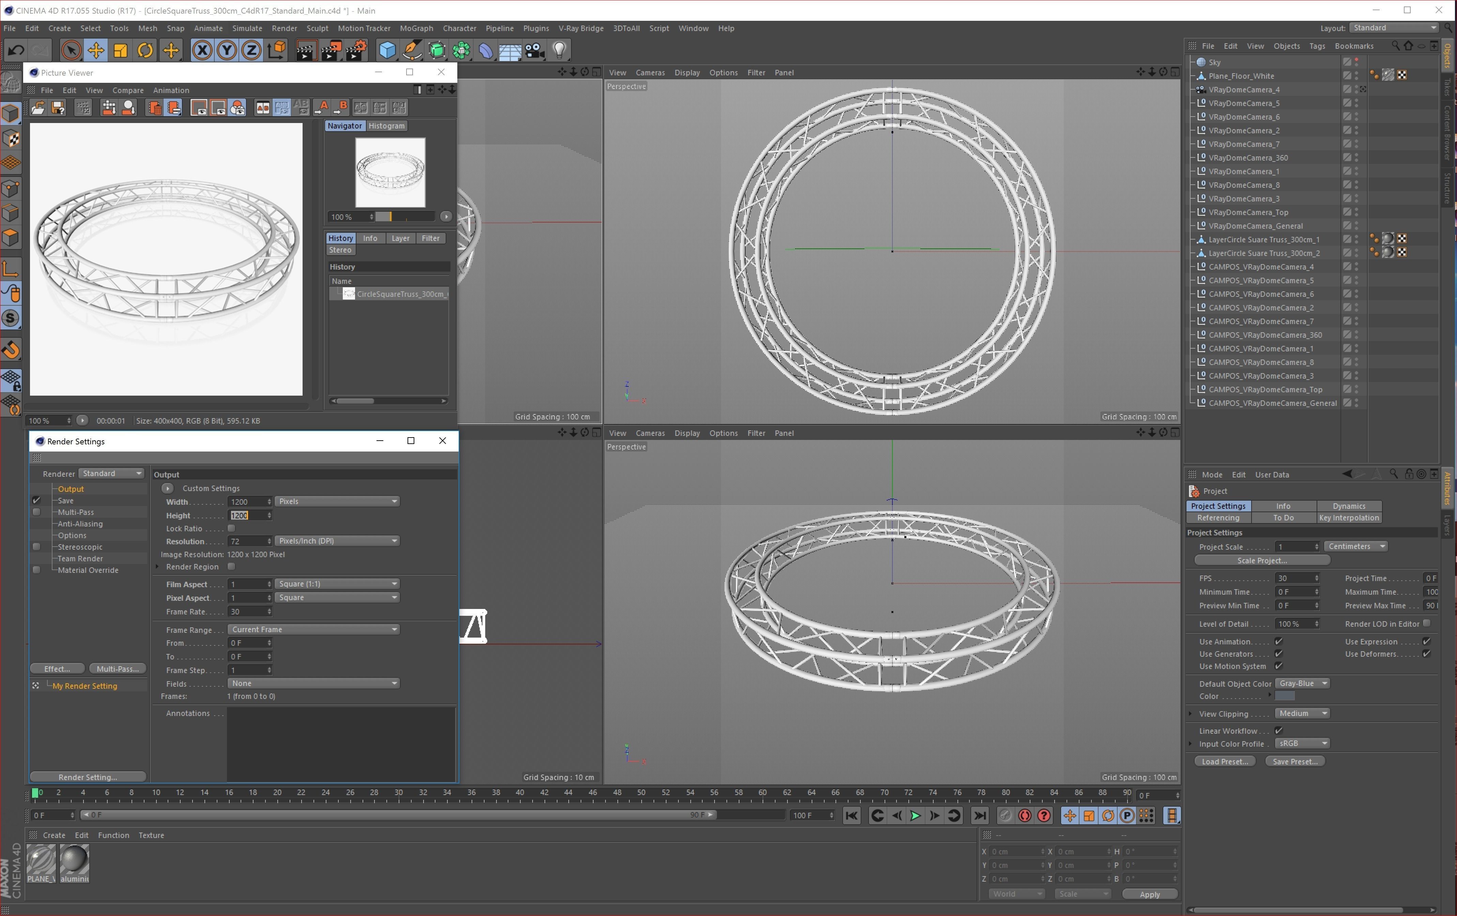The width and height of the screenshot is (1457, 916).
Task: Select the Scale tool in main toolbar
Action: (x=120, y=50)
